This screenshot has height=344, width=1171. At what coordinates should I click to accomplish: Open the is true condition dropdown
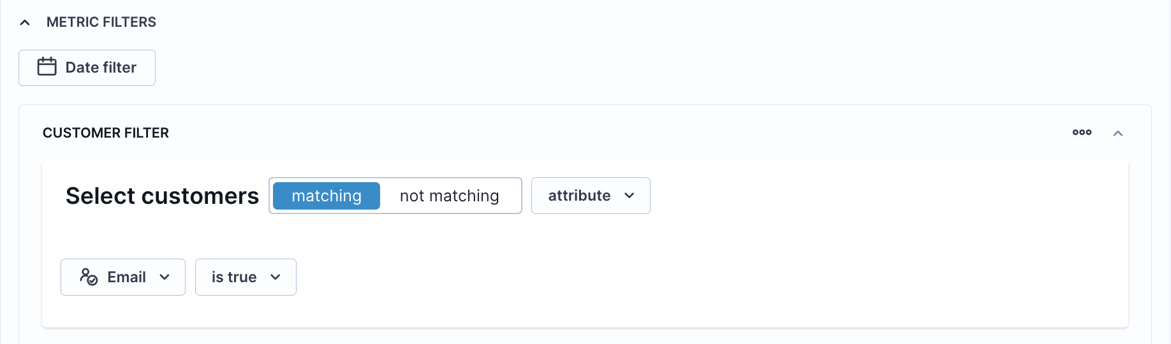click(246, 277)
